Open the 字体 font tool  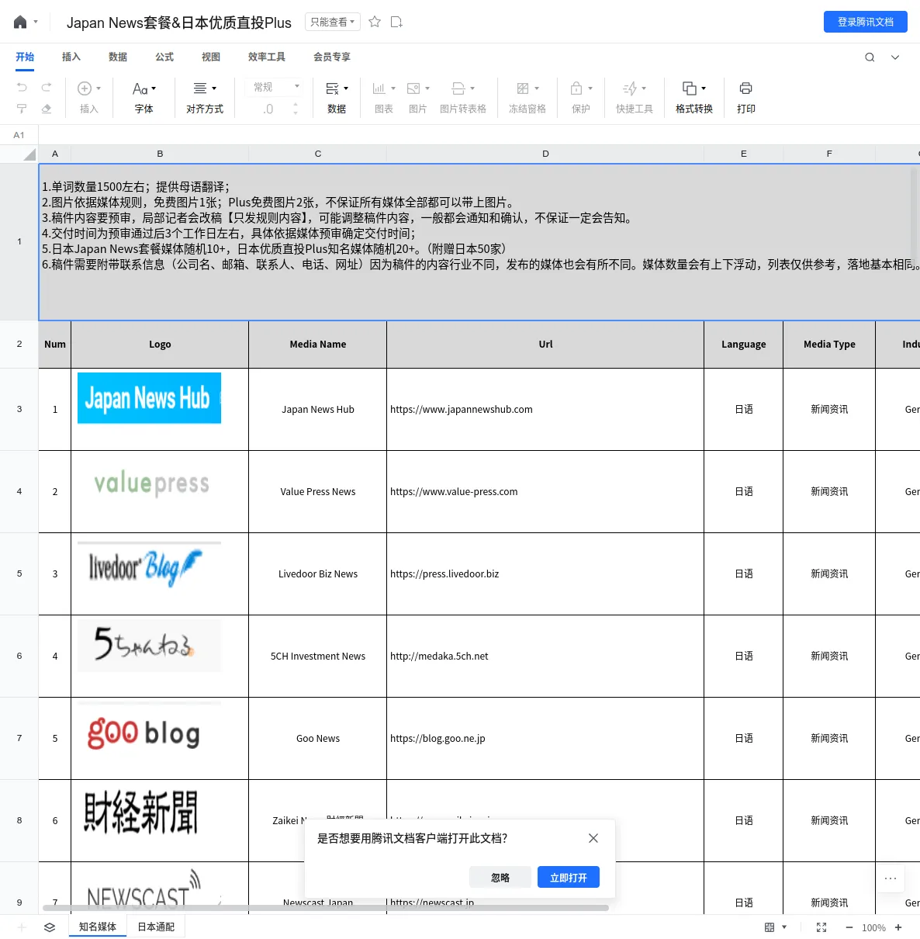[144, 98]
